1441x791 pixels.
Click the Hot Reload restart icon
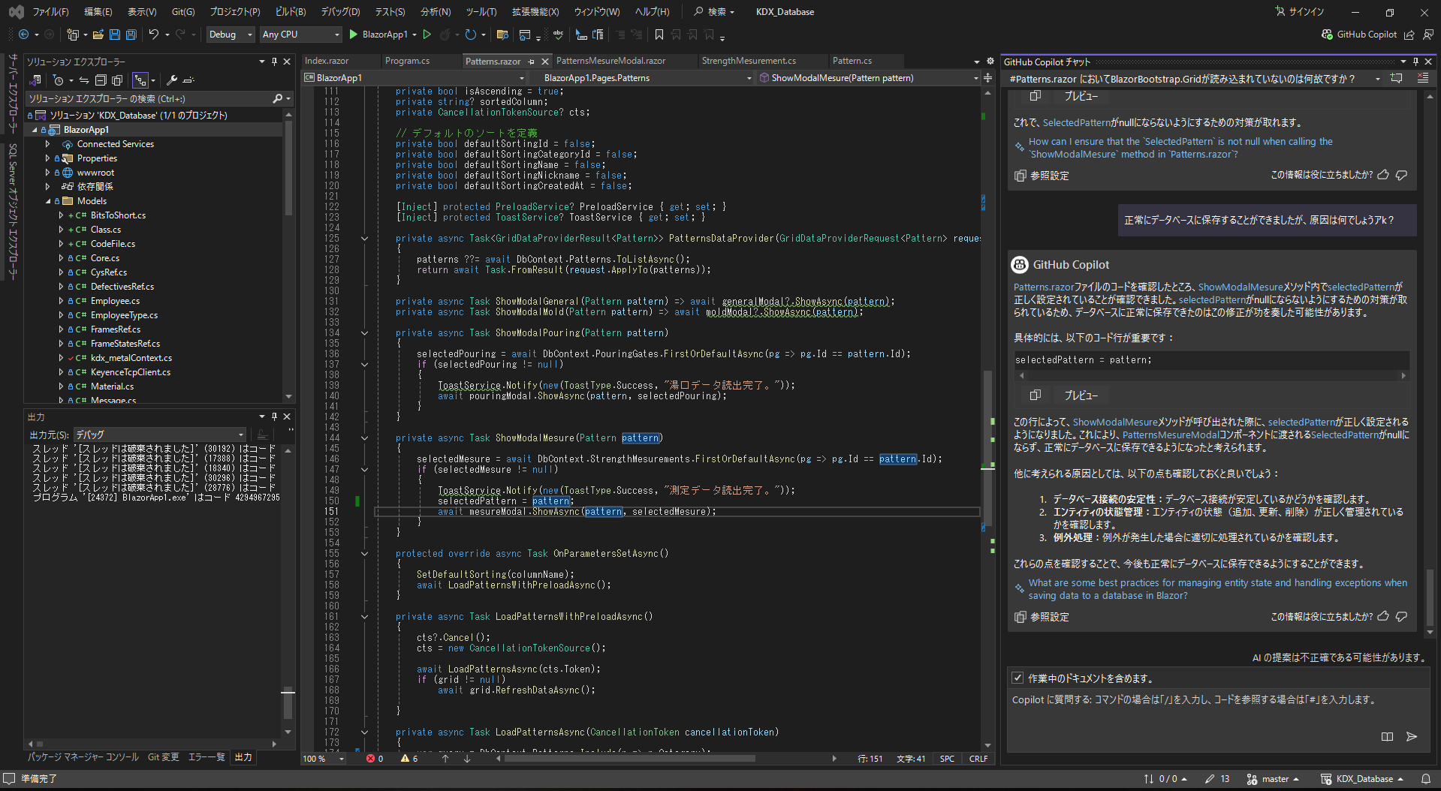click(470, 35)
